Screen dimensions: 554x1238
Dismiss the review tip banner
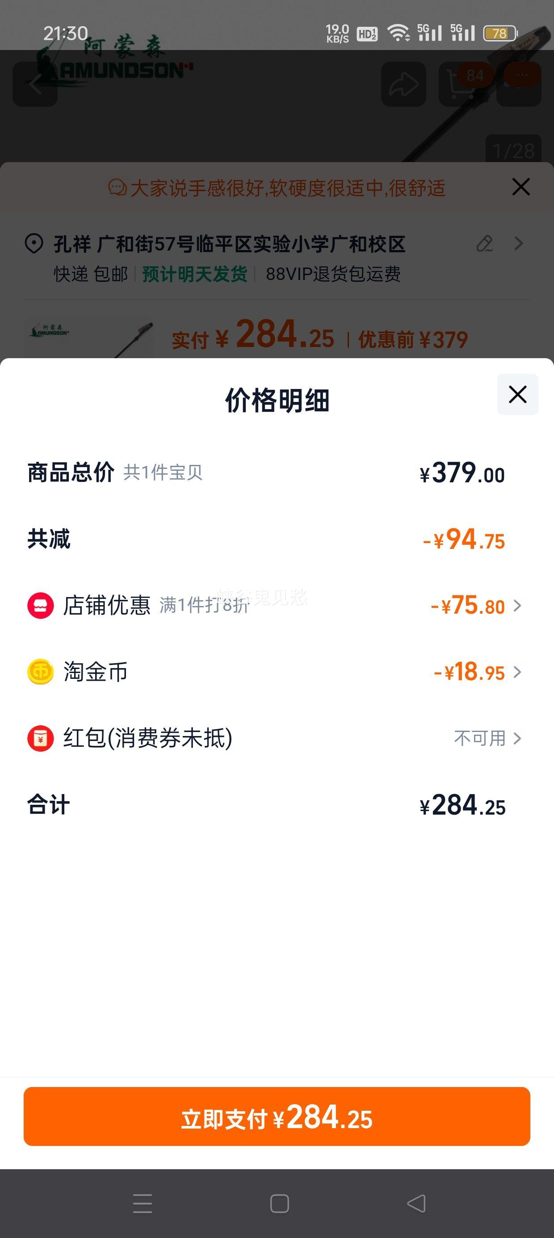521,187
